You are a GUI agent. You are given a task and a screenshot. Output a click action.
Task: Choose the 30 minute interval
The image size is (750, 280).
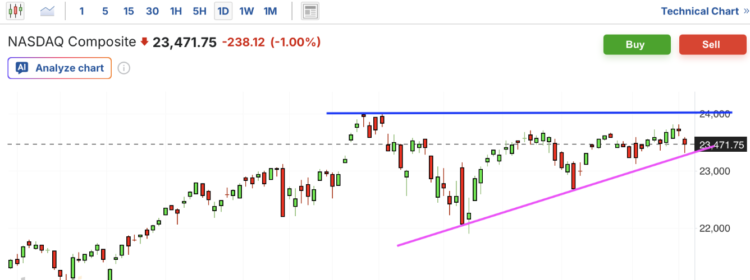click(152, 11)
